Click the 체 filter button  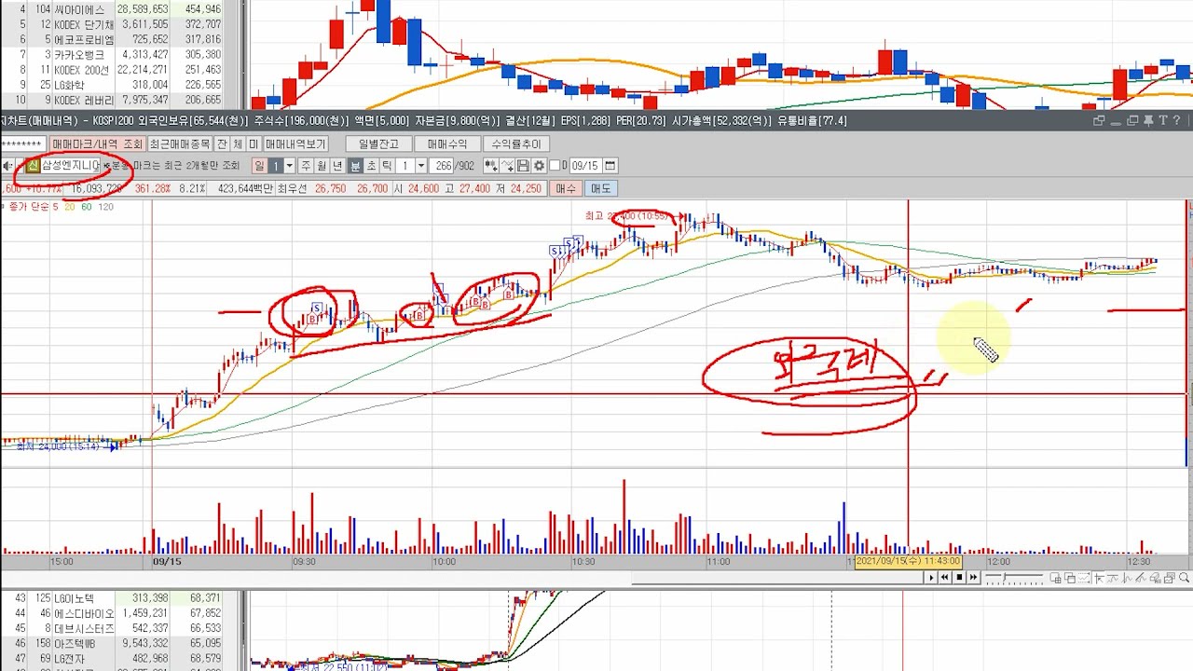tap(238, 144)
